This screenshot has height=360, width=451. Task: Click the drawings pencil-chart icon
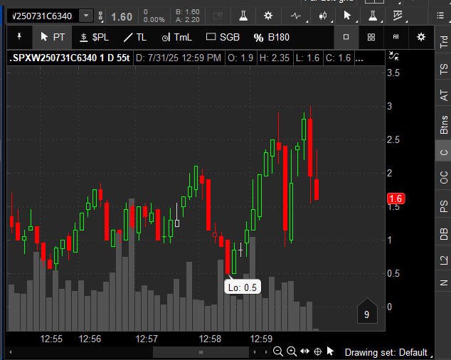tap(398, 16)
